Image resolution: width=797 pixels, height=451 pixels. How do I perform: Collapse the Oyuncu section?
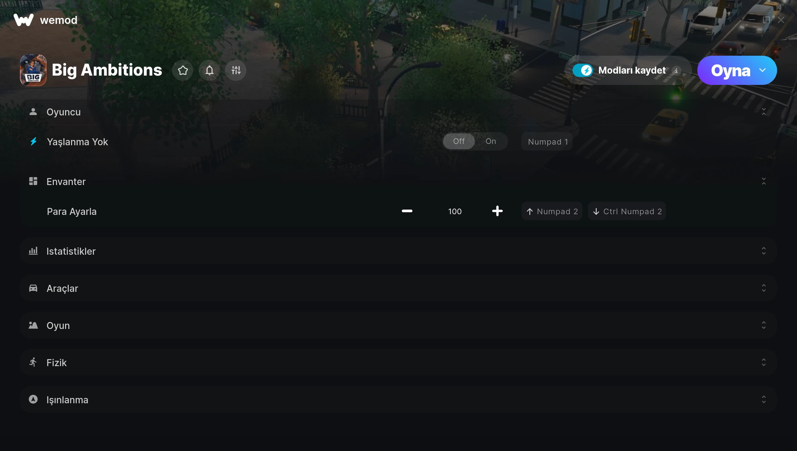click(x=763, y=112)
